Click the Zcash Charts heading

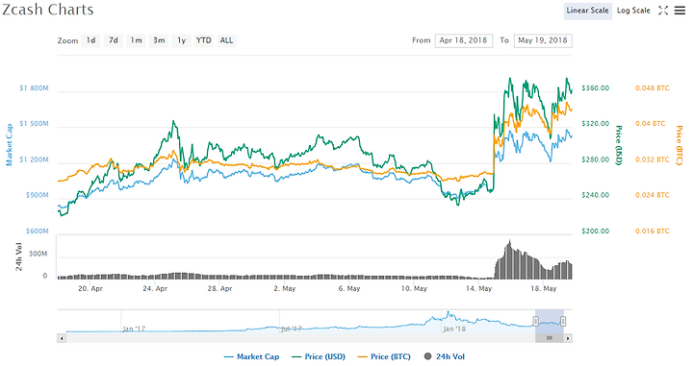point(48,10)
